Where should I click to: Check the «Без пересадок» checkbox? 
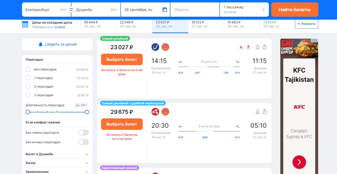pos(28,69)
